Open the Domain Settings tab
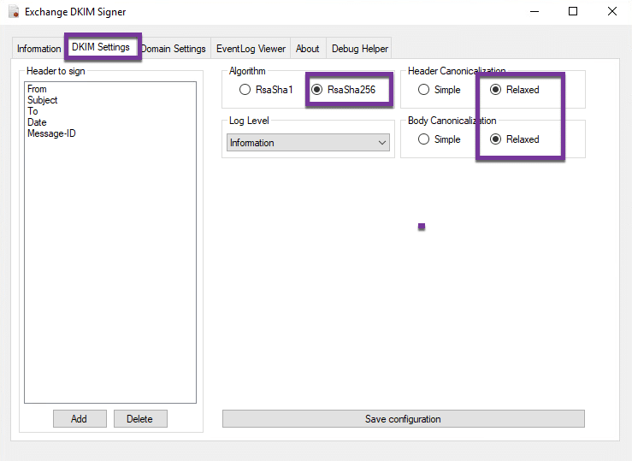The height and width of the screenshot is (461, 632). click(174, 49)
